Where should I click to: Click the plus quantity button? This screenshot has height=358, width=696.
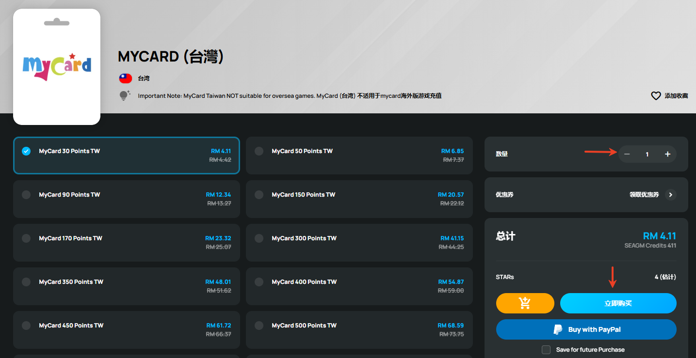pos(667,154)
